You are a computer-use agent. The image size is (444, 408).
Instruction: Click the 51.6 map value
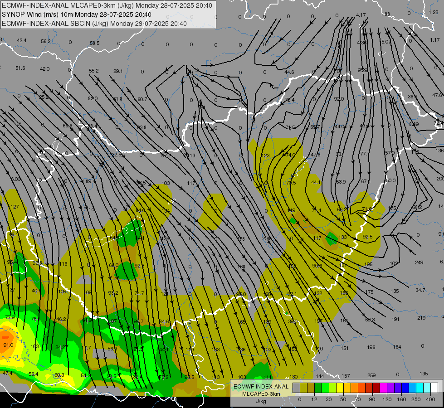tap(20, 68)
